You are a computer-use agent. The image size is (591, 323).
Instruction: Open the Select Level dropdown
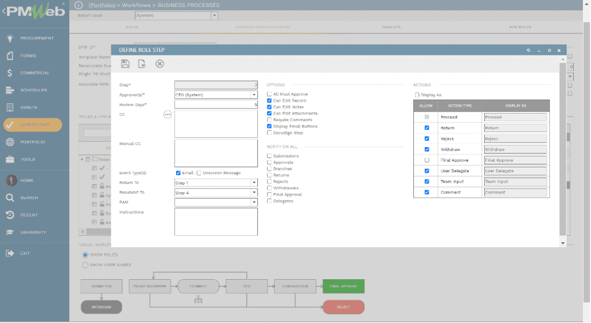click(214, 16)
